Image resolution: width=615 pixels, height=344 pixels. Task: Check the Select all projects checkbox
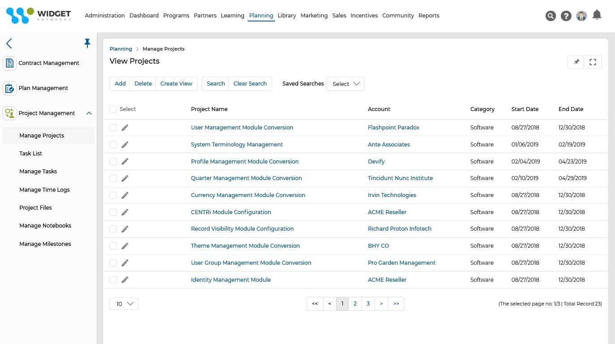[x=113, y=109]
